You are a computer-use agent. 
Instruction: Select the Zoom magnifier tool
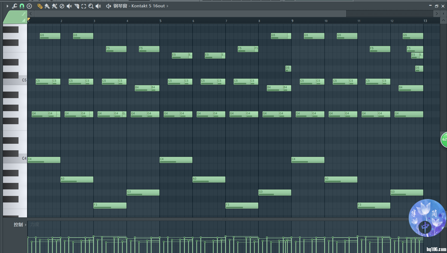tap(91, 6)
